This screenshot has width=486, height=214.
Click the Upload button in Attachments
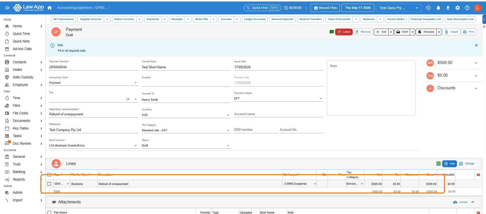click(x=460, y=202)
